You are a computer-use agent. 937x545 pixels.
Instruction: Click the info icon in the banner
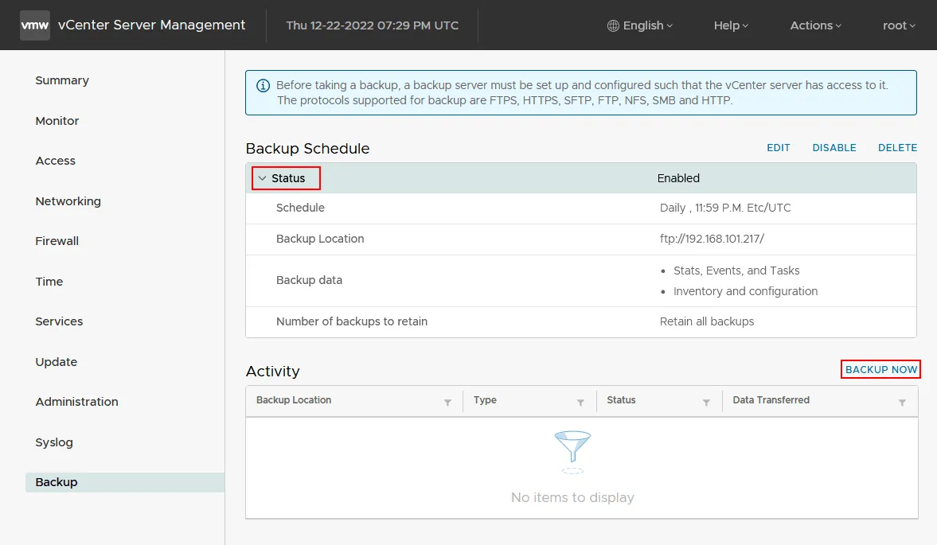tap(263, 85)
